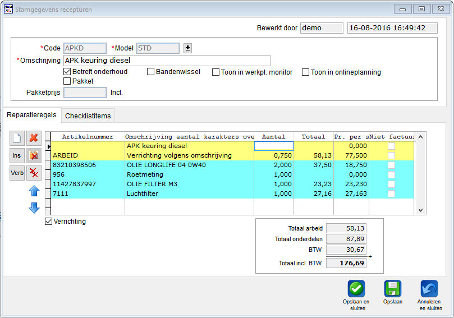
Task: Click Totaal arbeid value field
Action: 346,228
